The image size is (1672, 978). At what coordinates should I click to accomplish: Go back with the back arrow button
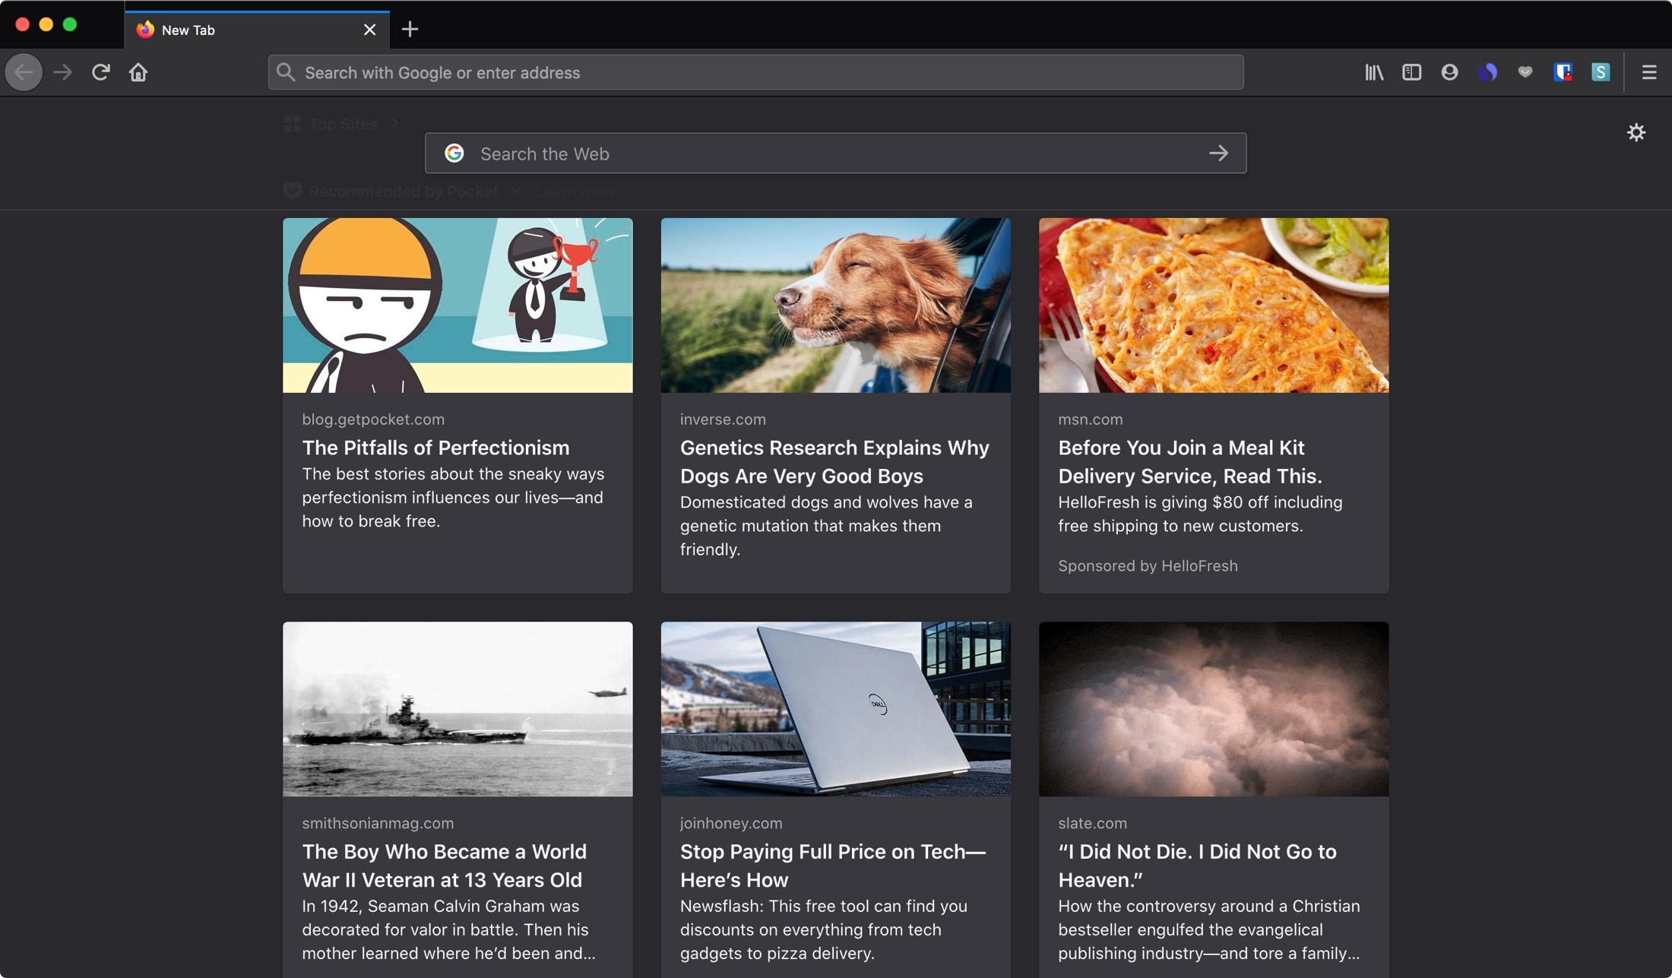[x=24, y=72]
